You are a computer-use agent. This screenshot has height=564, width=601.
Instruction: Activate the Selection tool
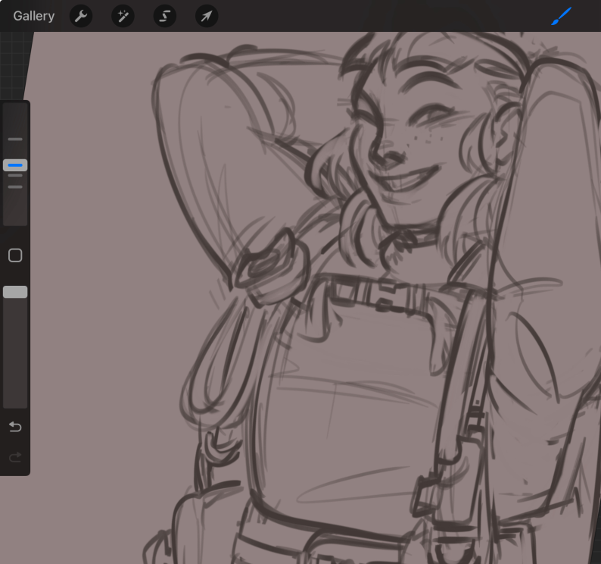coord(165,16)
